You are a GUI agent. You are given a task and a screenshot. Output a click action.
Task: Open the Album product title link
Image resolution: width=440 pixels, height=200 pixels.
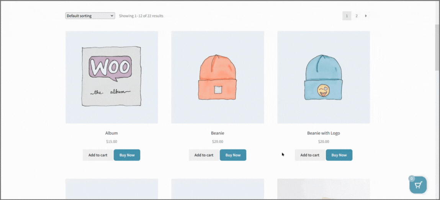coord(111,133)
